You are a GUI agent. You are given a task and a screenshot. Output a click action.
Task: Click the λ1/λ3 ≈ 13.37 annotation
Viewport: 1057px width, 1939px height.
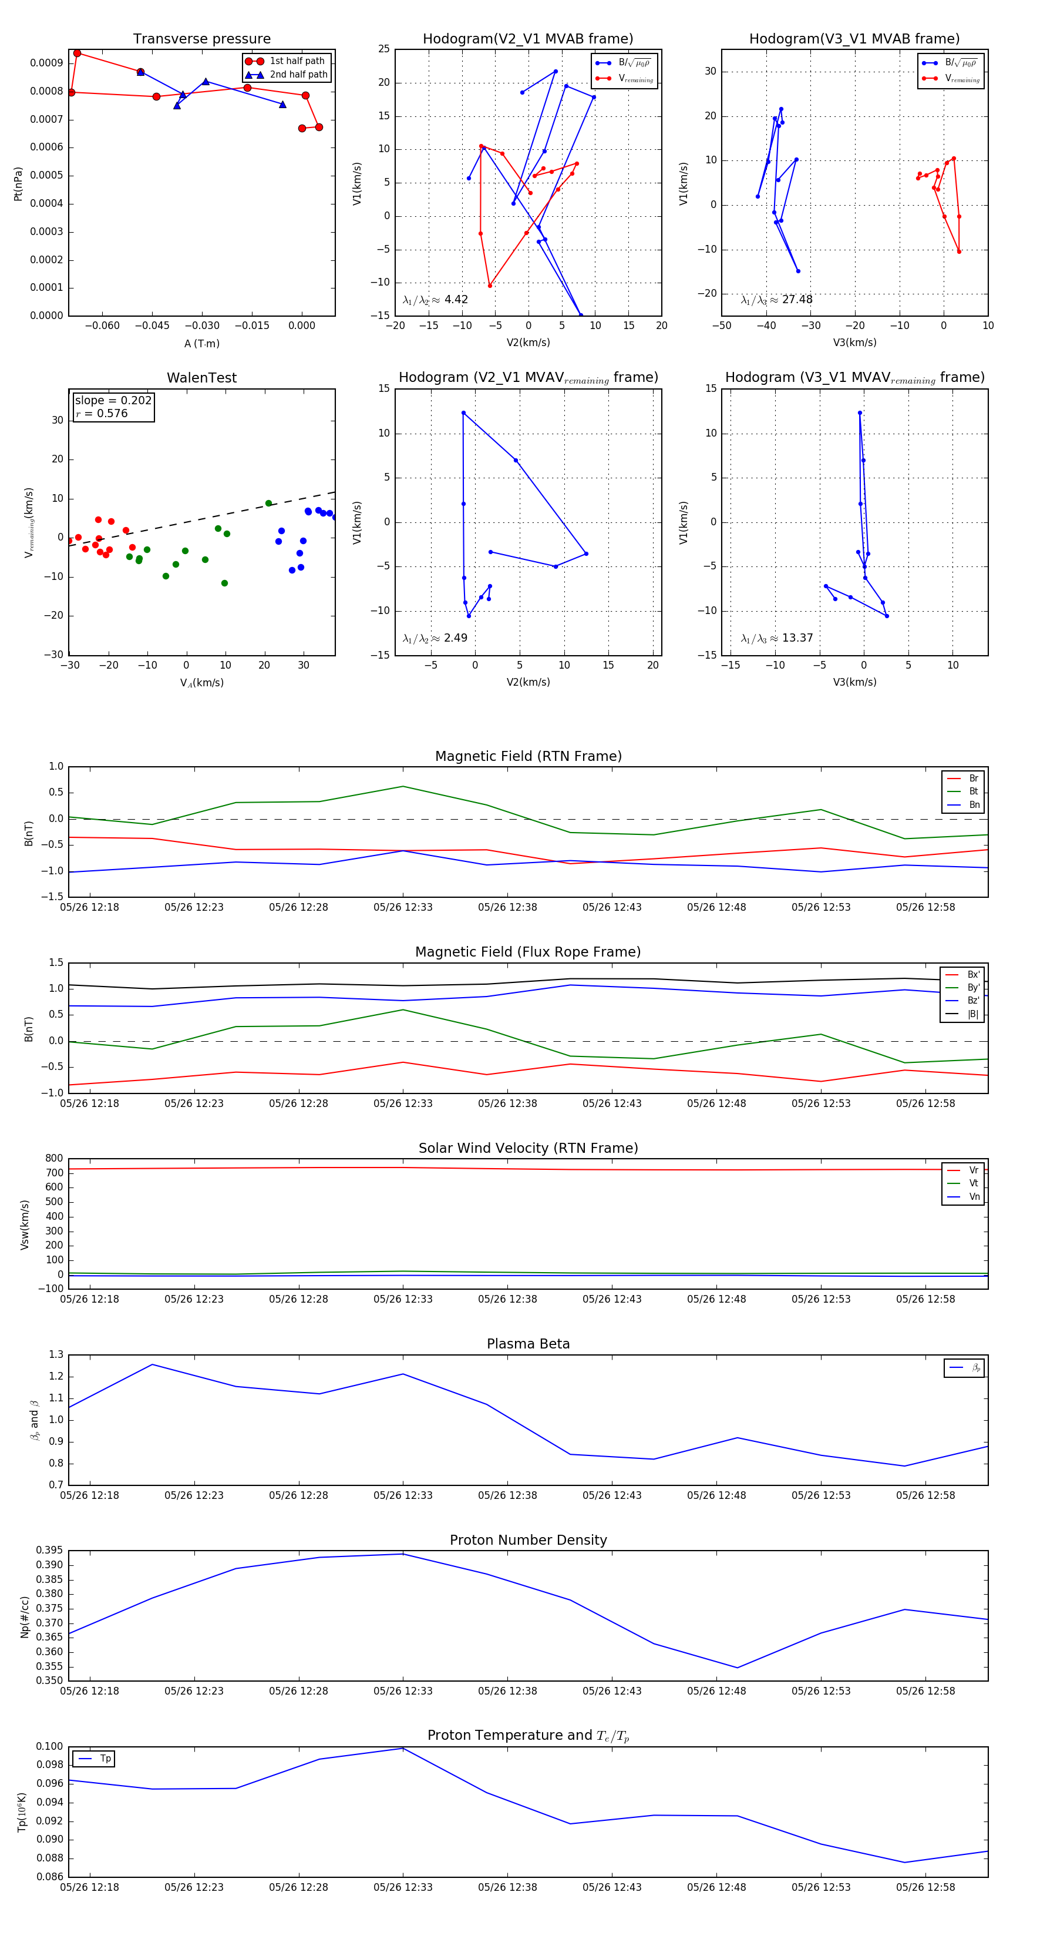tap(776, 638)
